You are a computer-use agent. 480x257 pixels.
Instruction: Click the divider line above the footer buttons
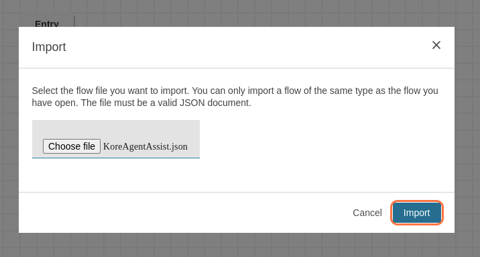click(x=237, y=193)
